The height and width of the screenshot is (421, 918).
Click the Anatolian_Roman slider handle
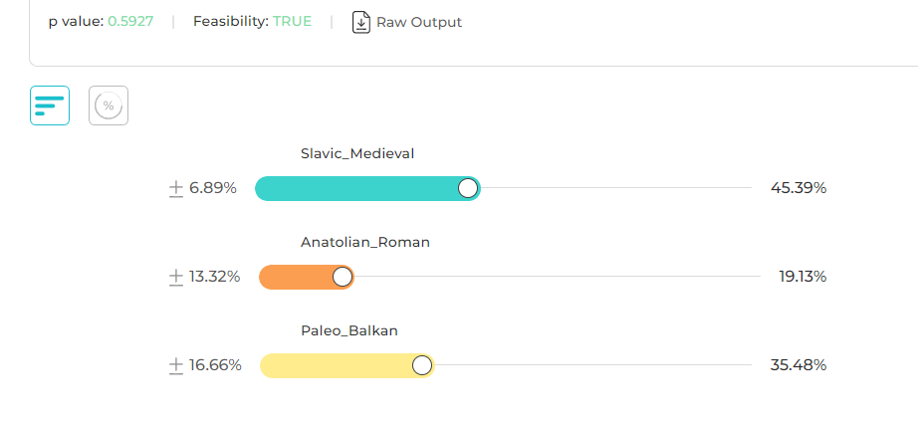pyautogui.click(x=343, y=277)
